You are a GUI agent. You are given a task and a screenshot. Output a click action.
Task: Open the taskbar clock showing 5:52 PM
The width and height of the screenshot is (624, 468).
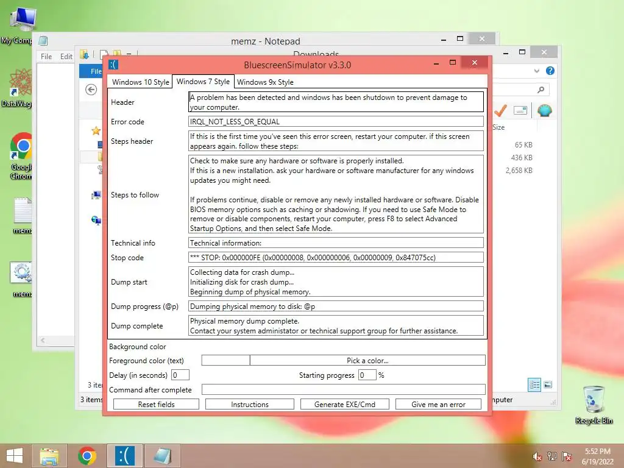tap(597, 456)
